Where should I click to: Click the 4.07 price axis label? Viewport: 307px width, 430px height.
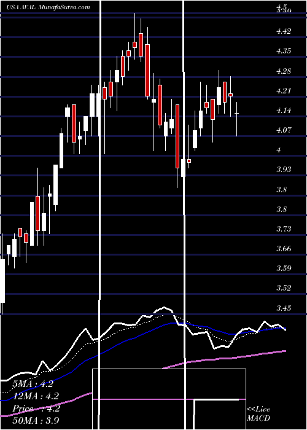point(284,130)
